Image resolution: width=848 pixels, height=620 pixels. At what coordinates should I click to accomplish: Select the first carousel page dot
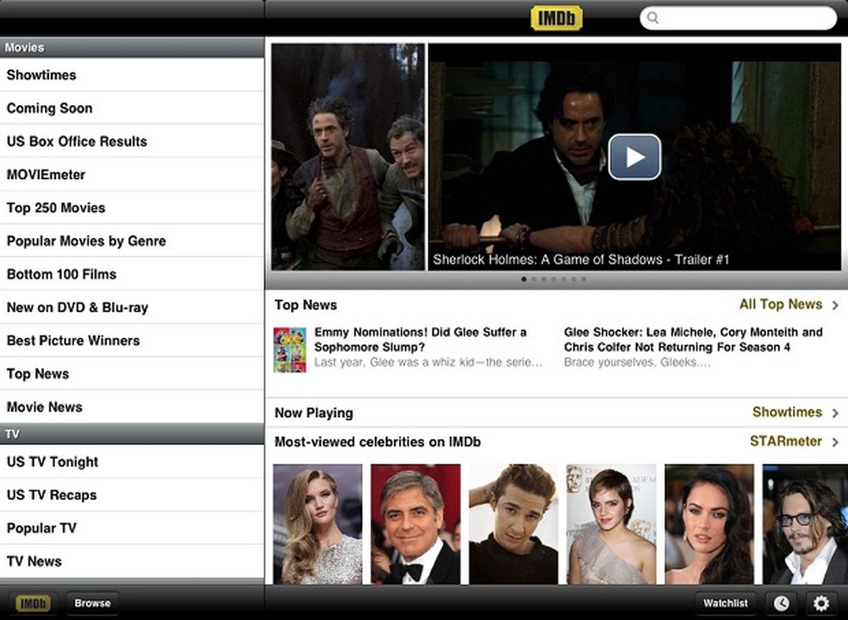click(523, 279)
